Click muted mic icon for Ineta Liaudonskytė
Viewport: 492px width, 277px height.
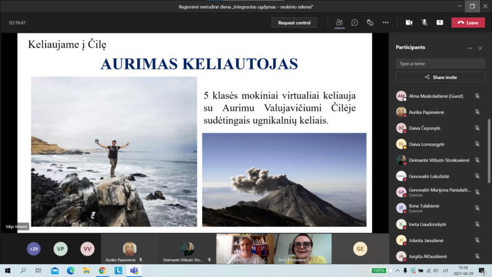(x=477, y=224)
